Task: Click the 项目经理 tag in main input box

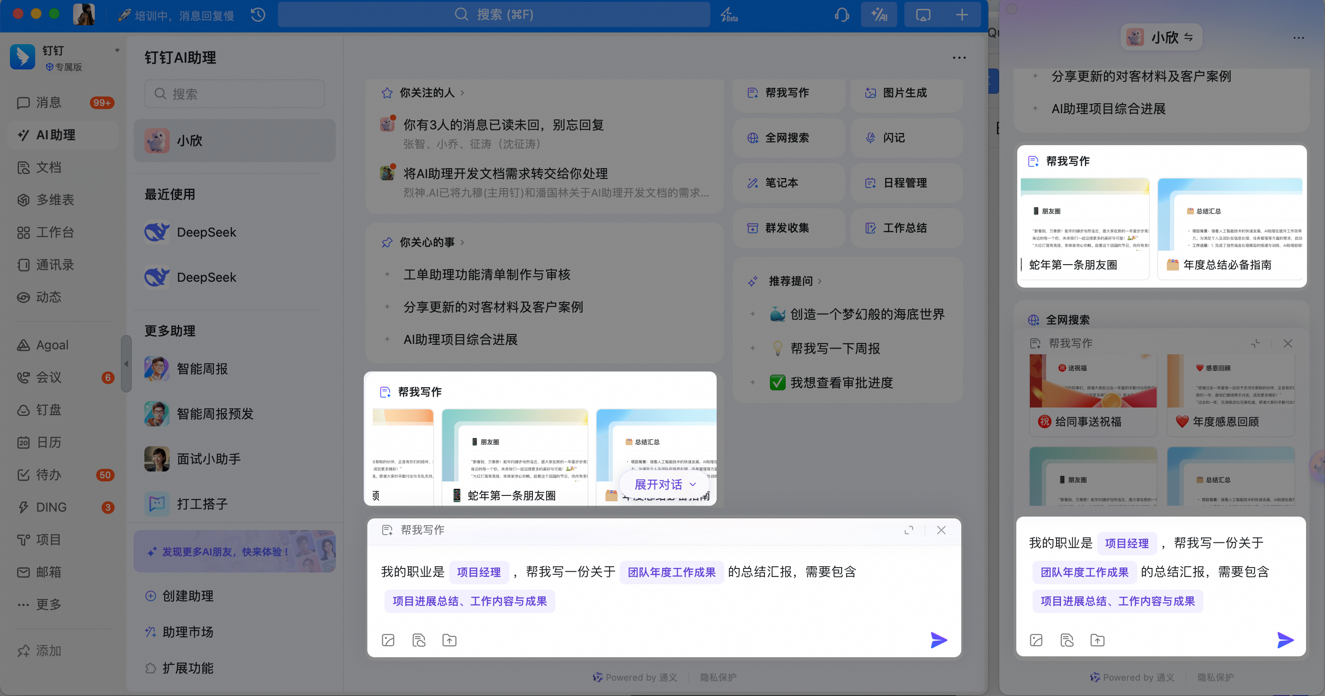Action: [479, 572]
